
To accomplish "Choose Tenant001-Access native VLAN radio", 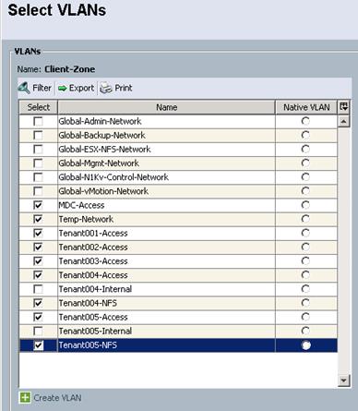I will click(x=305, y=233).
